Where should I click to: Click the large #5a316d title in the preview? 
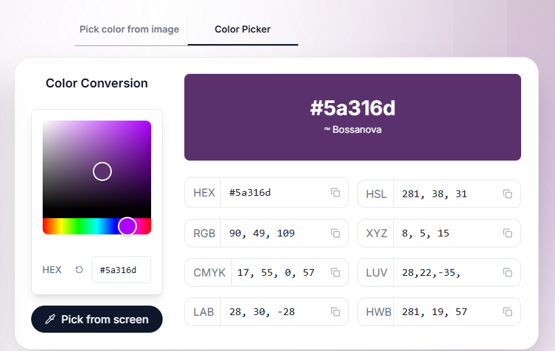352,108
